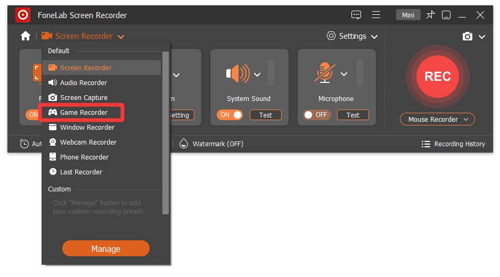Choose Phone Recorder from the list
Image resolution: width=500 pixels, height=277 pixels.
(x=101, y=157)
